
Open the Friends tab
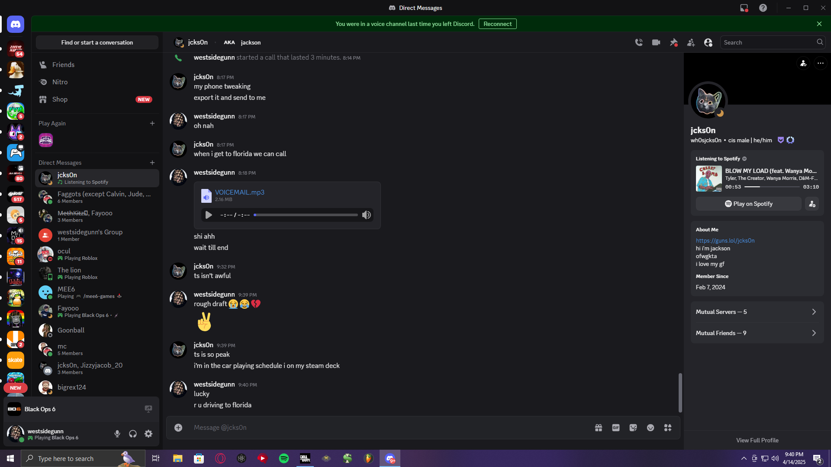pos(63,65)
